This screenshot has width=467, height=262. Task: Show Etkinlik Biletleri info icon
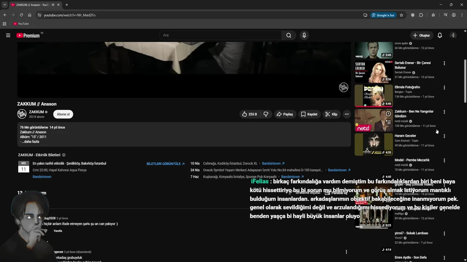pyautogui.click(x=64, y=155)
